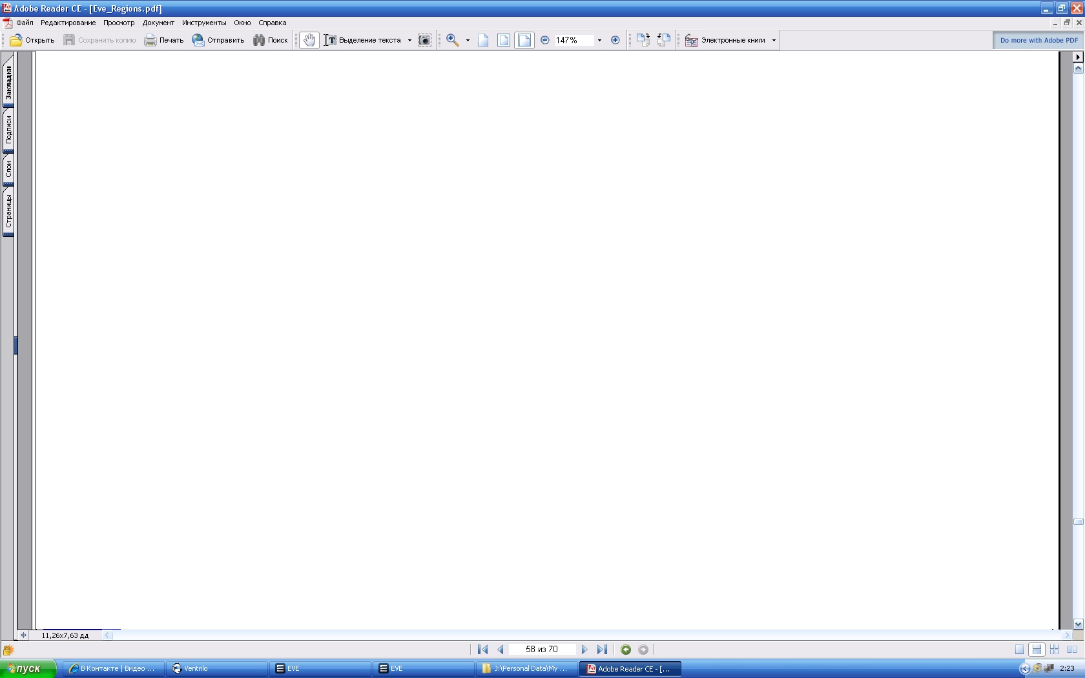Rotate the page counterclockwise
The image size is (1085, 678).
[x=663, y=40]
